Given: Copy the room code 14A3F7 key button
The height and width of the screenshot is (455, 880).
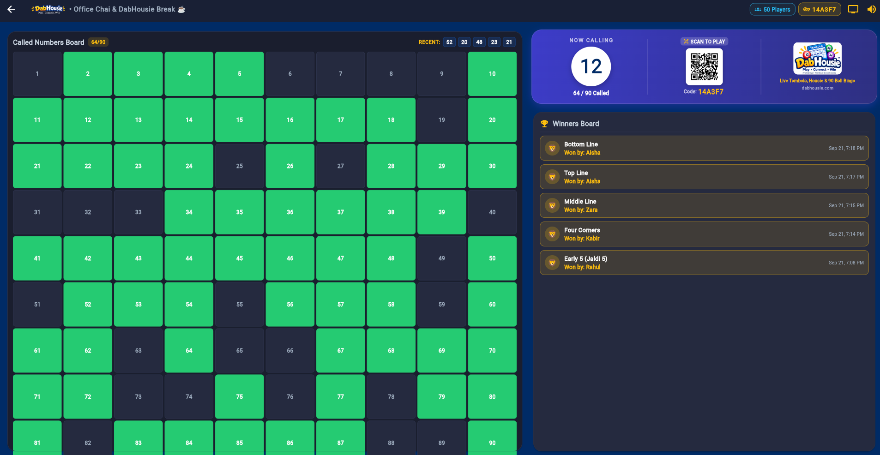Looking at the screenshot, I should click(820, 9).
